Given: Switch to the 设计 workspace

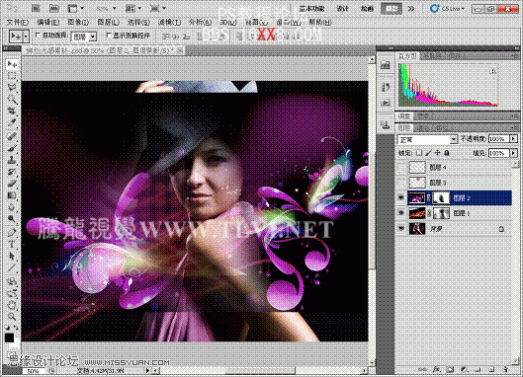Looking at the screenshot, I should pyautogui.click(x=342, y=8).
